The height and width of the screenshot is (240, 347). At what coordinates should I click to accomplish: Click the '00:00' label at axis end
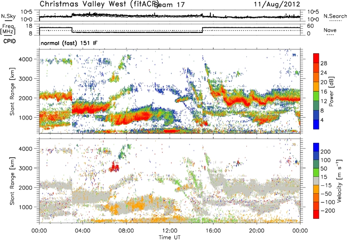(300, 231)
